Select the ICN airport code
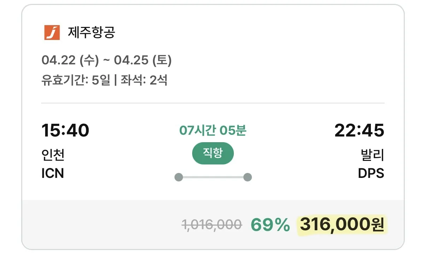Image resolution: width=426 pixels, height=261 pixels. [52, 173]
